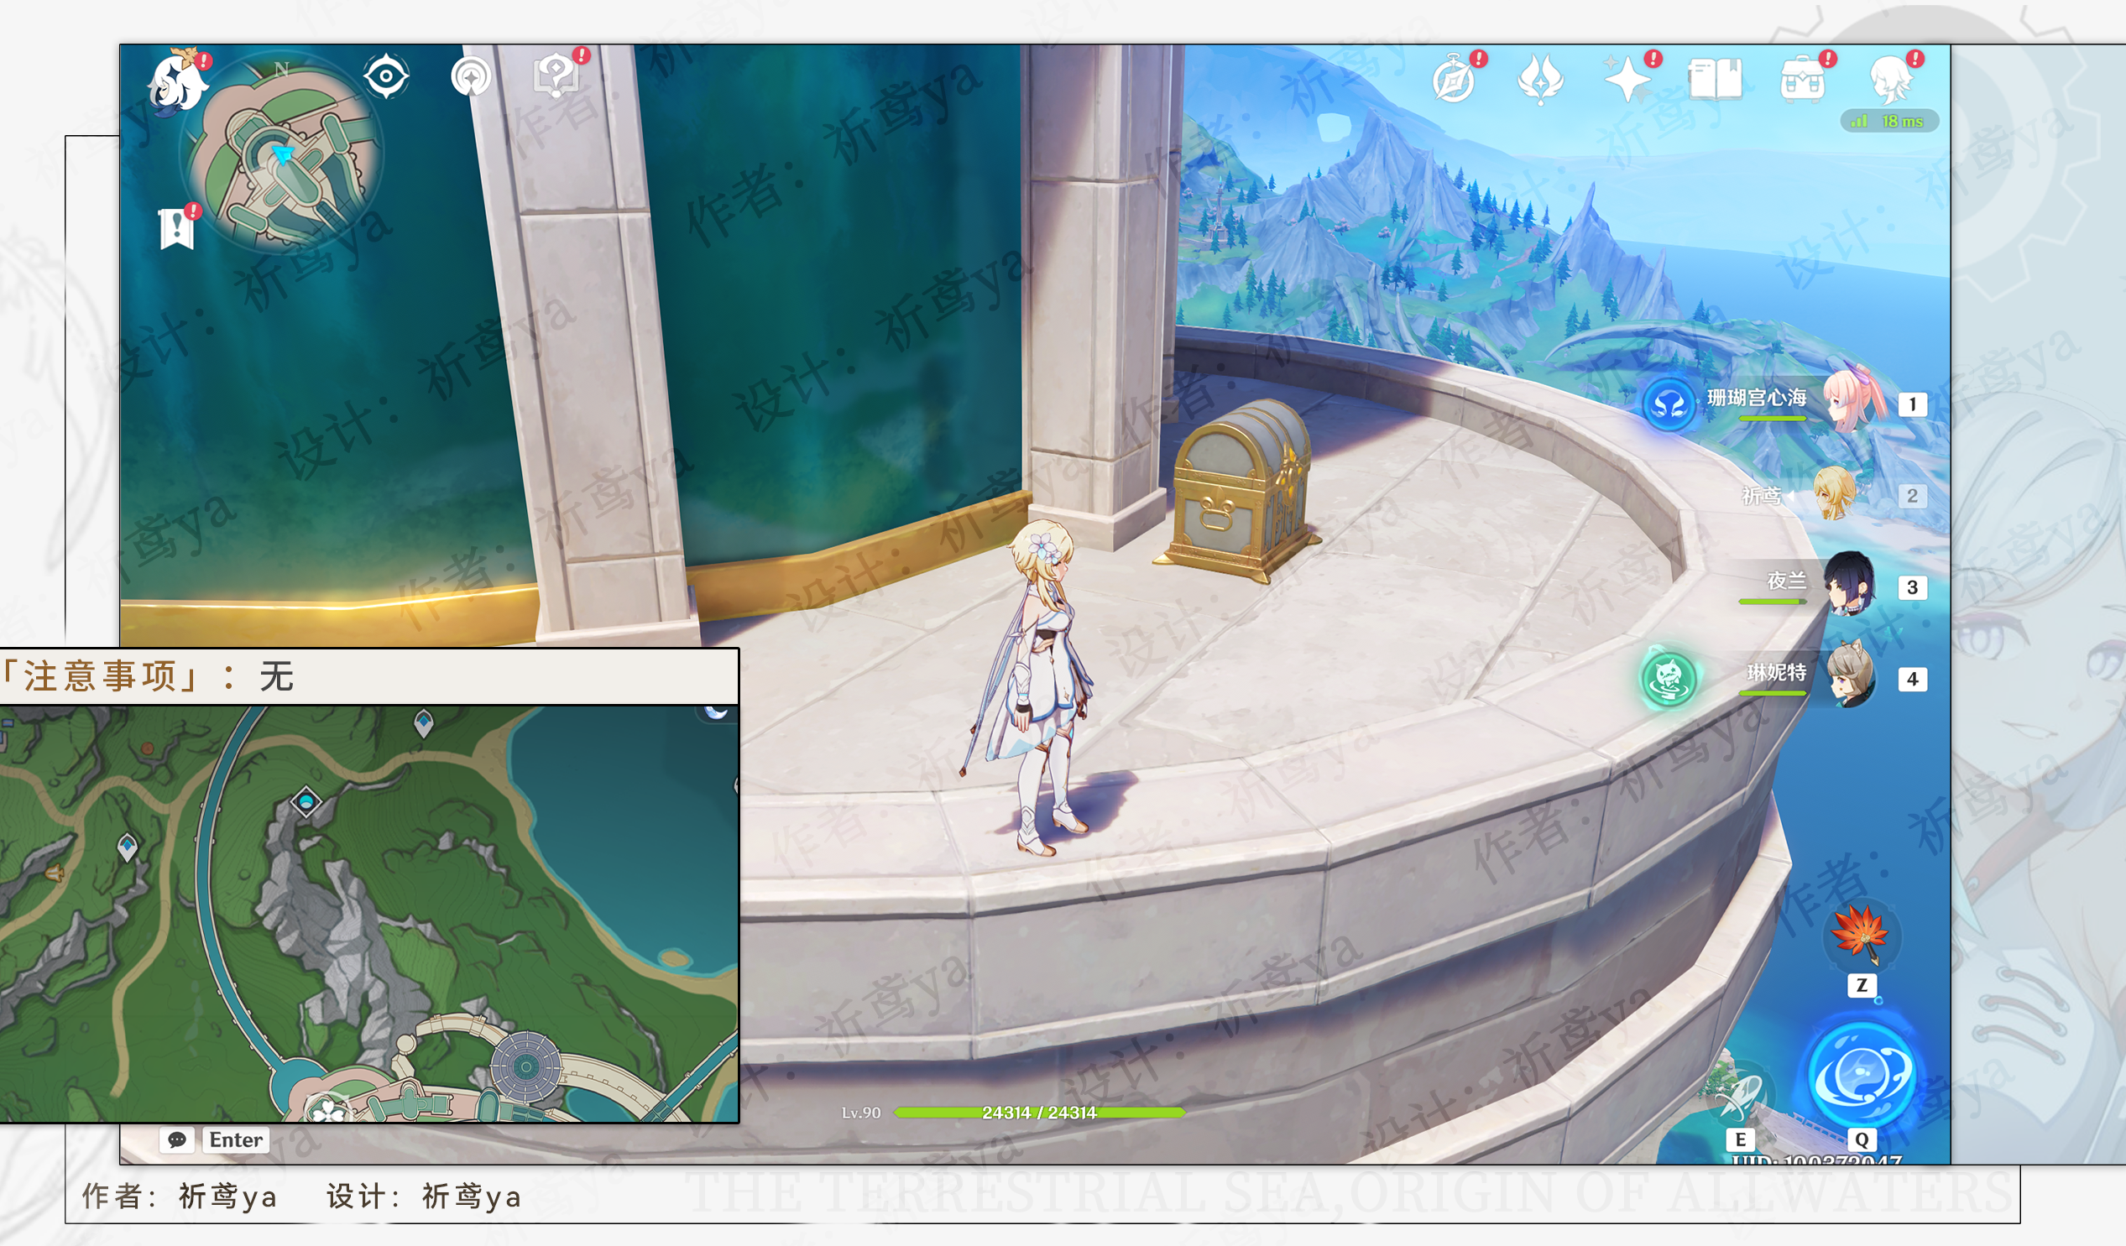2126x1246 pixels.
Task: Trigger Lynette's green burst ready icon
Action: [x=1668, y=679]
